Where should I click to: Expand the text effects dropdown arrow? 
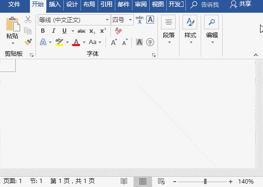pos(50,42)
